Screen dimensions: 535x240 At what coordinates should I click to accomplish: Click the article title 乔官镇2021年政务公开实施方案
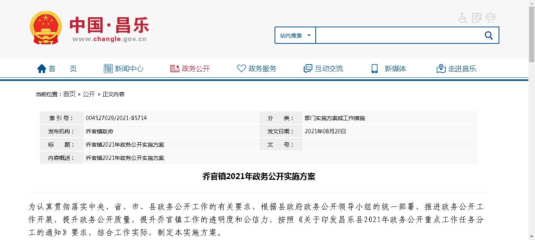258,177
